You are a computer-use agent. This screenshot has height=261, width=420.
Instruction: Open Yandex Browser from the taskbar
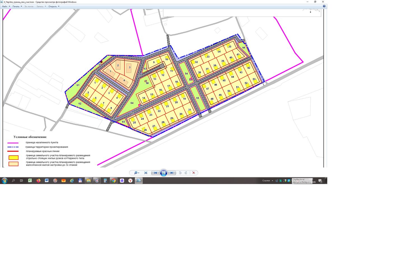(x=130, y=181)
